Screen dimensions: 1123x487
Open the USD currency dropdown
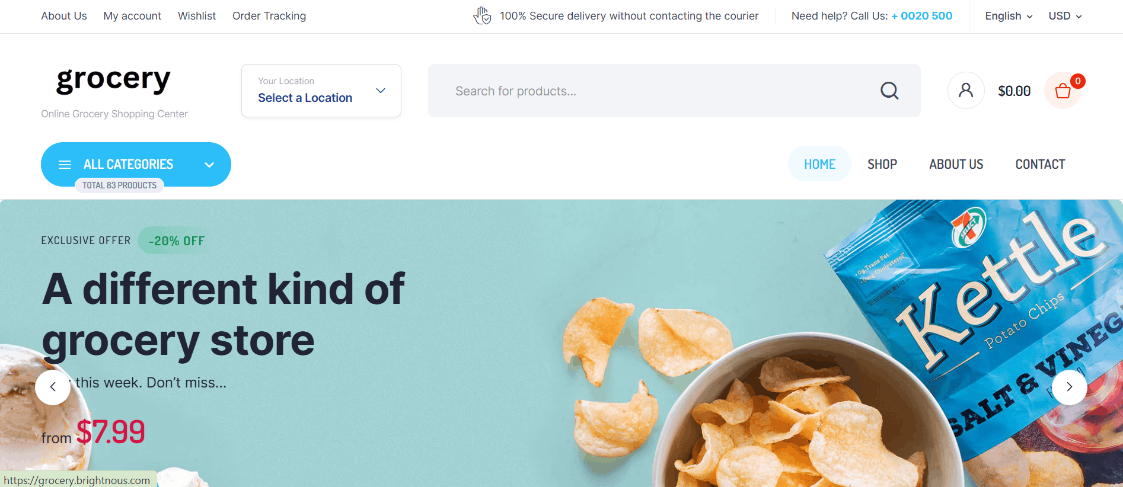click(x=1064, y=16)
